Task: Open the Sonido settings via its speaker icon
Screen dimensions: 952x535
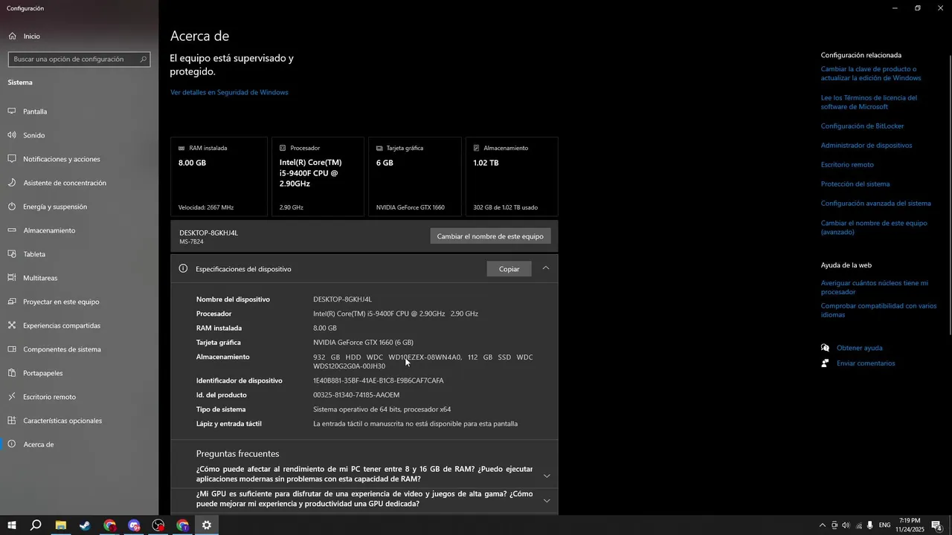Action: click(12, 135)
